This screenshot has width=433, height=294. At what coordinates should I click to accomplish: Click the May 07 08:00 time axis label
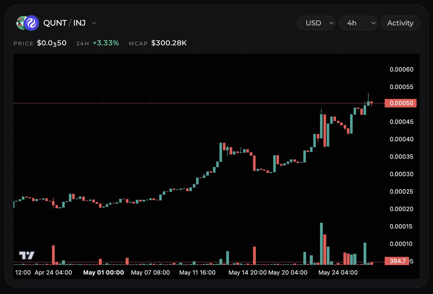pos(150,273)
